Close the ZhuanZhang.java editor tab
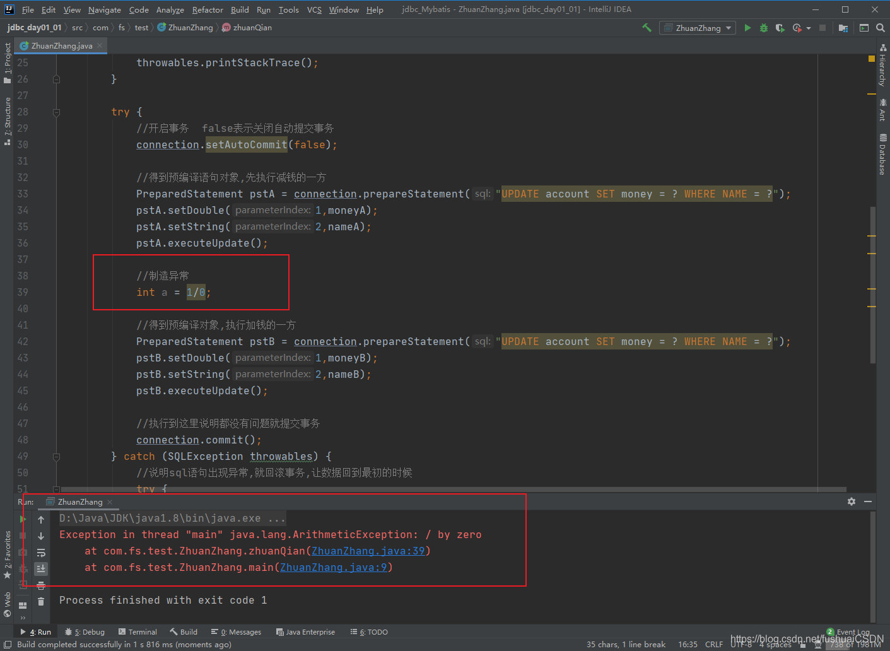 coord(100,45)
